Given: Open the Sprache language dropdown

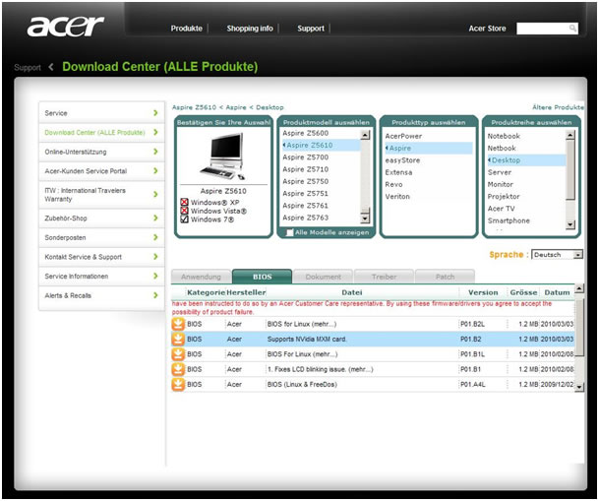Looking at the screenshot, I should click(557, 255).
